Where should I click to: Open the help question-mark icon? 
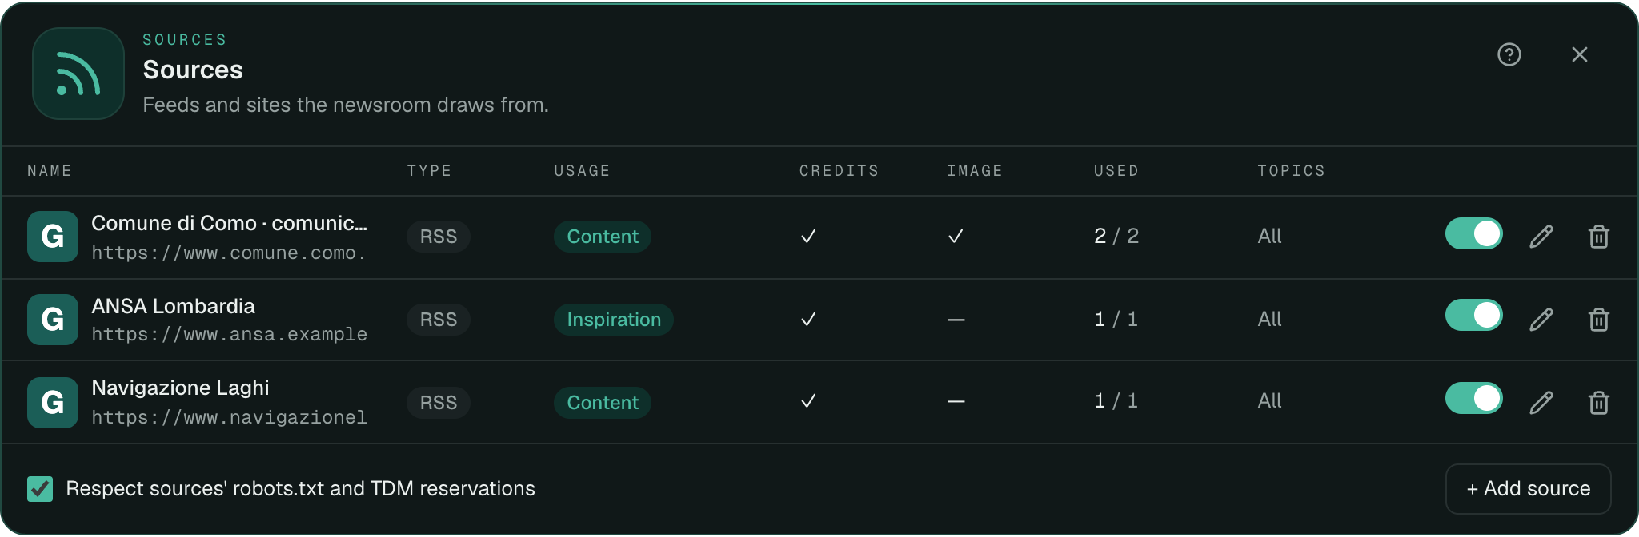1509,54
